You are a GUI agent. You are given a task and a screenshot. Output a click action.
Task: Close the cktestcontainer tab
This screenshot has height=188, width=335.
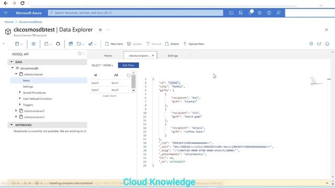click(x=153, y=56)
